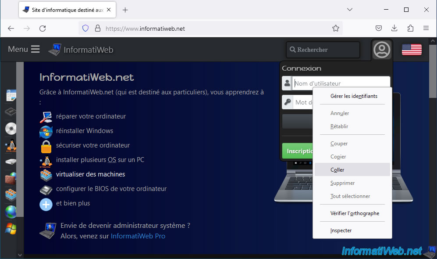Choose Copier in the context menu

point(352,157)
